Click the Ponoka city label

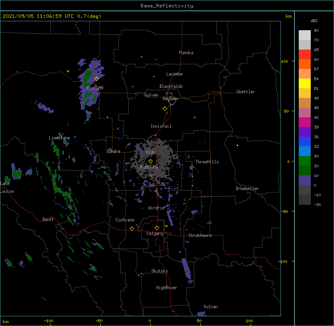tap(186, 53)
